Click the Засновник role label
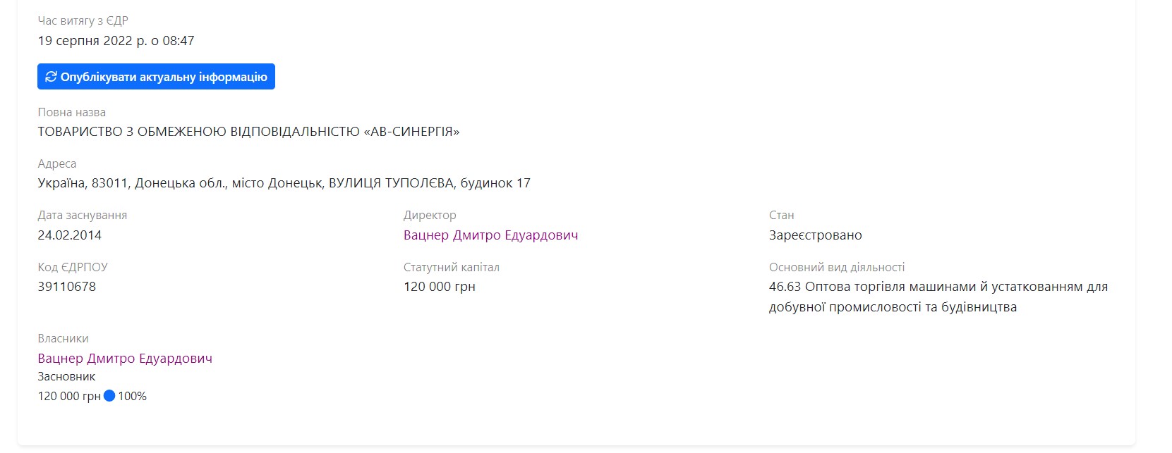 point(66,377)
